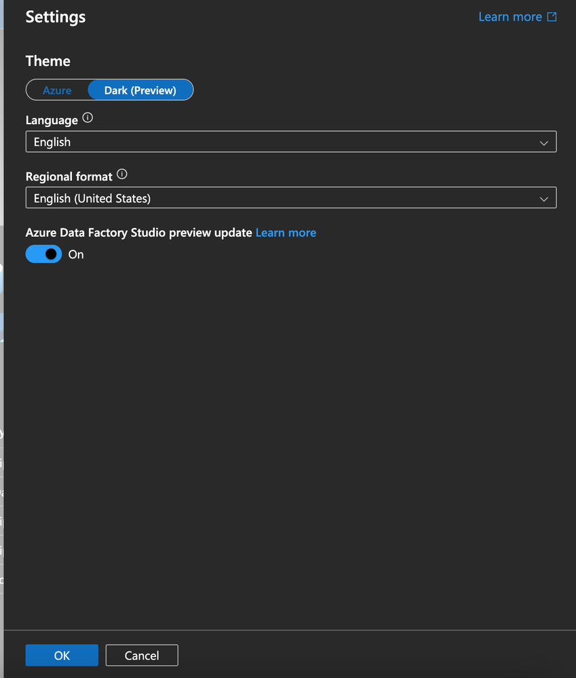Click the external-link icon beside top Learn more

pos(552,17)
